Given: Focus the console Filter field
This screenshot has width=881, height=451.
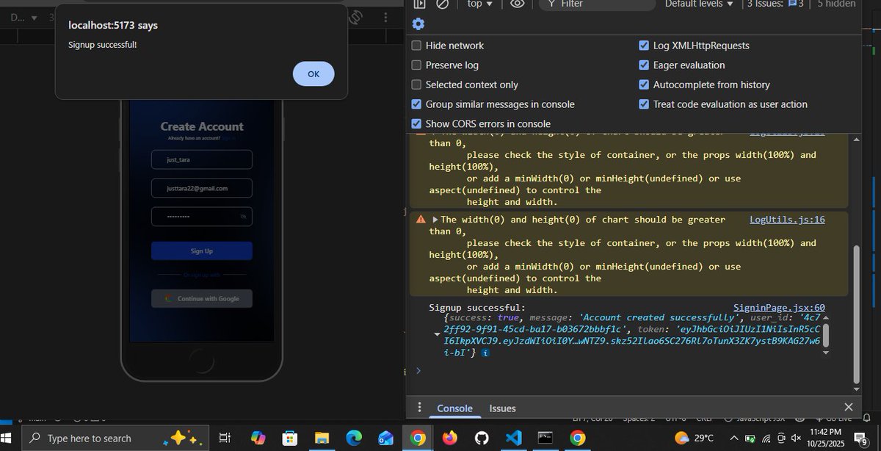Looking at the screenshot, I should (597, 4).
